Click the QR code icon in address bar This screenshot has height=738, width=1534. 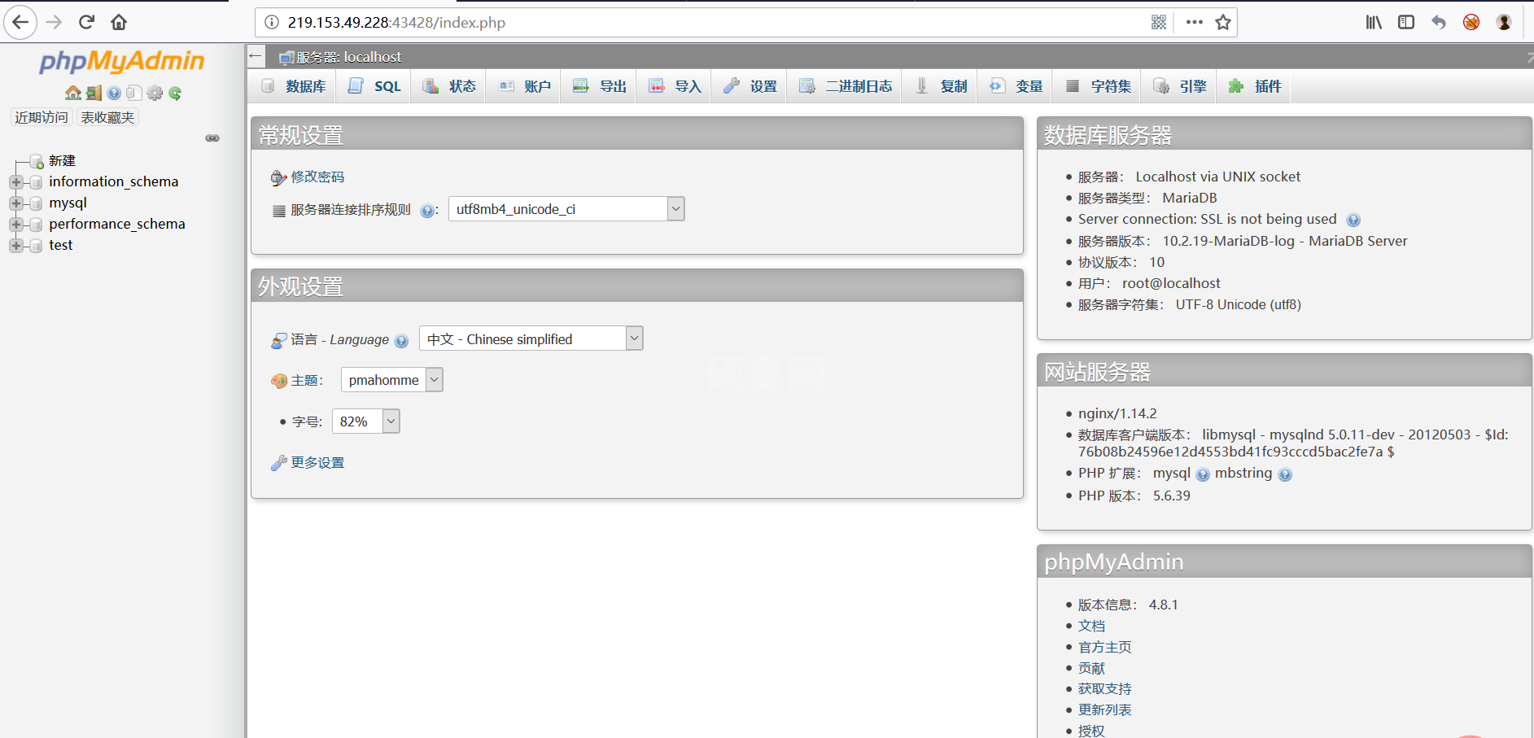1159,22
